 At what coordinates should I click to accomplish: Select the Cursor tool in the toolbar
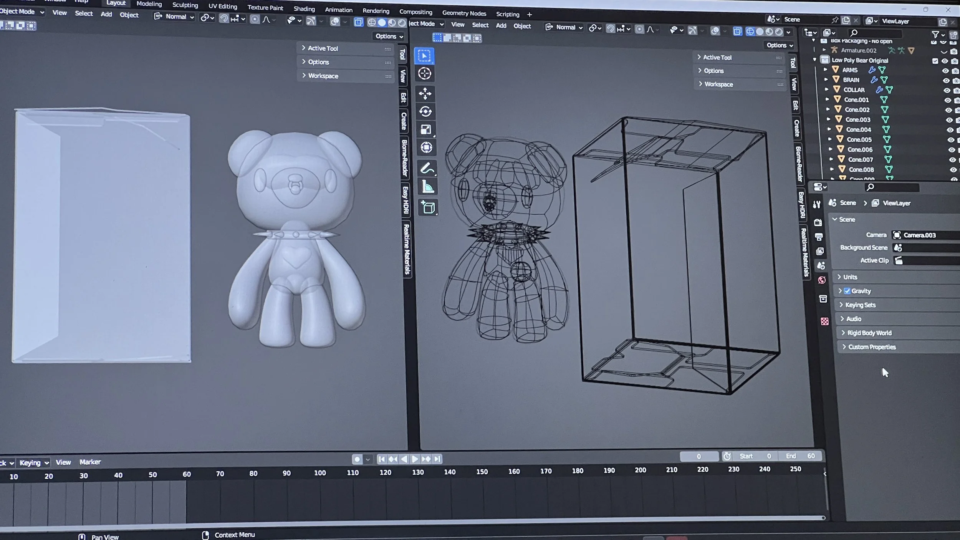424,73
